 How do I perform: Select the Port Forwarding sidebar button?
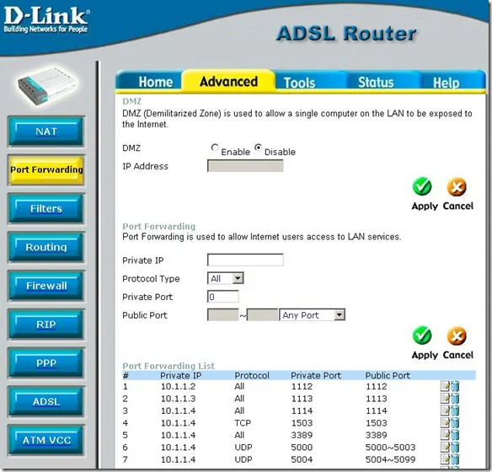46,169
